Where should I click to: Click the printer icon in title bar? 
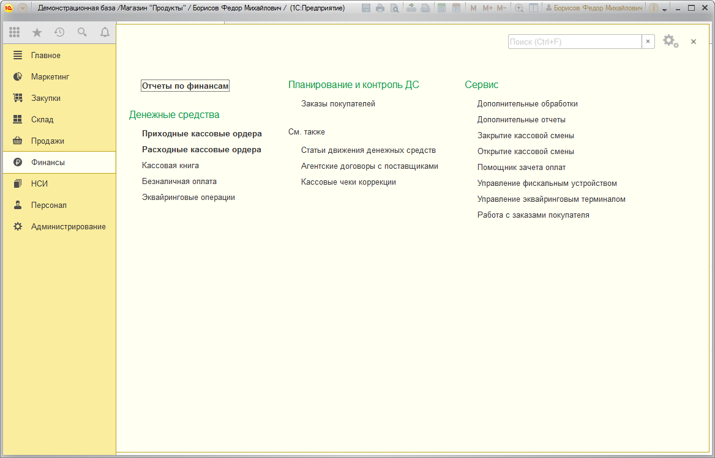pos(380,8)
